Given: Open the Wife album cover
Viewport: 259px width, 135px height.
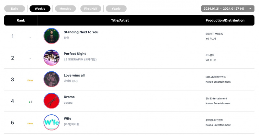Looking at the screenshot, I should coord(51,122).
